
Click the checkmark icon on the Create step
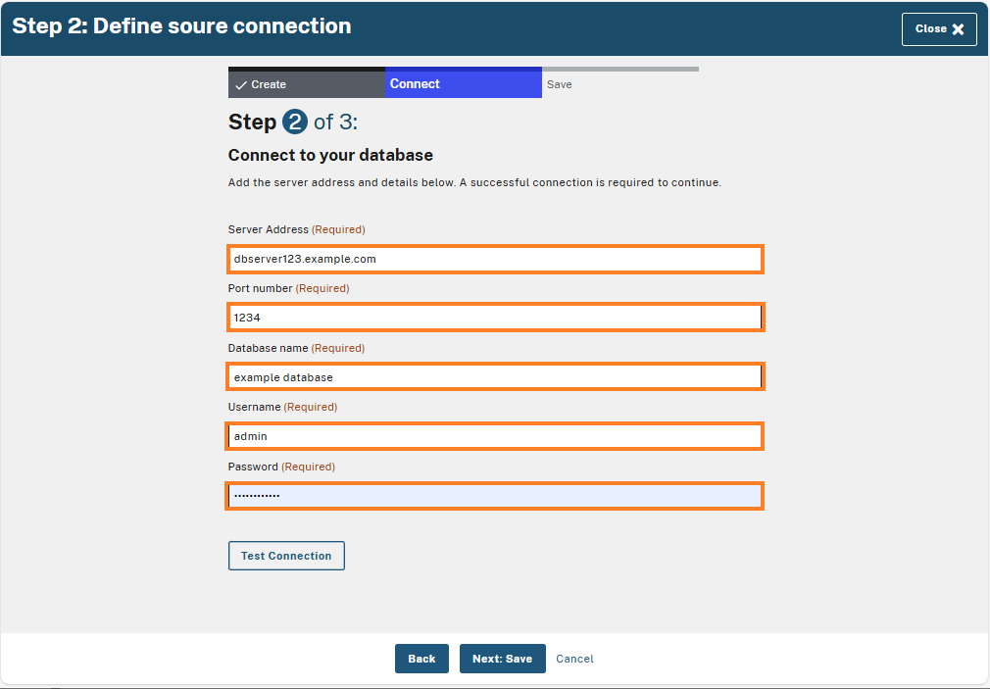point(242,83)
